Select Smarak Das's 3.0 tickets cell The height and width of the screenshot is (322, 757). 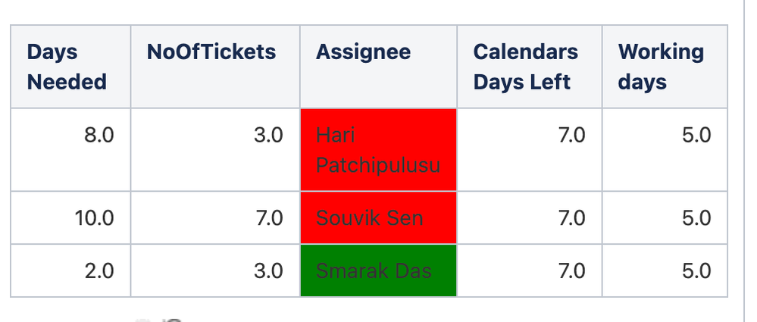(215, 270)
